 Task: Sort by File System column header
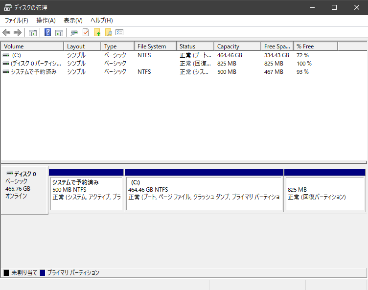click(x=155, y=46)
